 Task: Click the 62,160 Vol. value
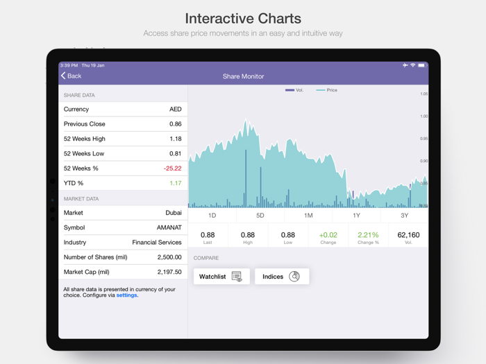coord(408,235)
